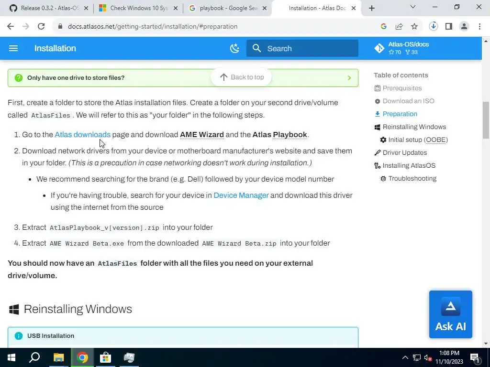
Task: Open the Ask AI assistant button
Action: pos(451,314)
